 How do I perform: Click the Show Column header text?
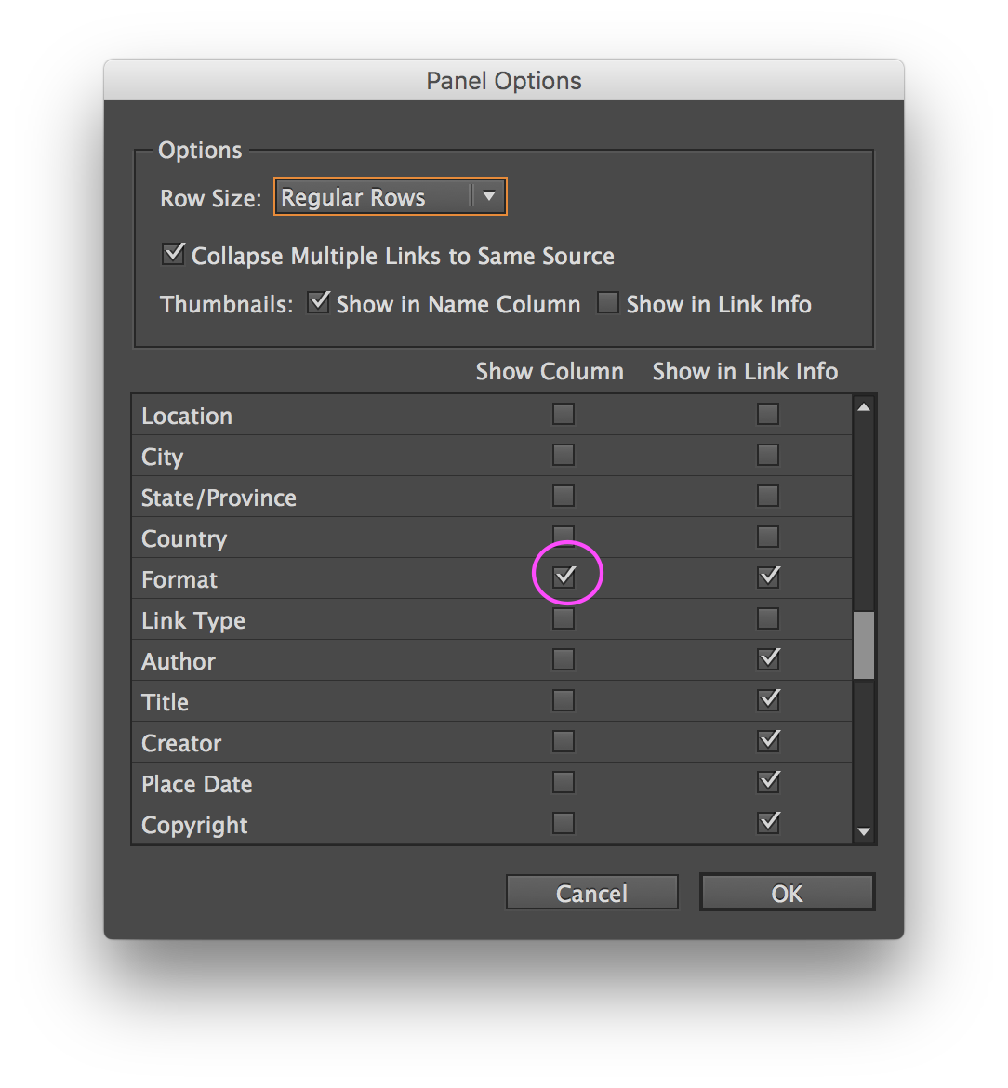[550, 371]
